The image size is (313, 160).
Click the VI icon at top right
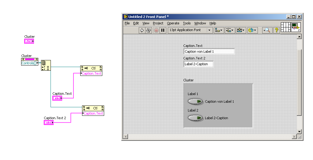(296, 27)
